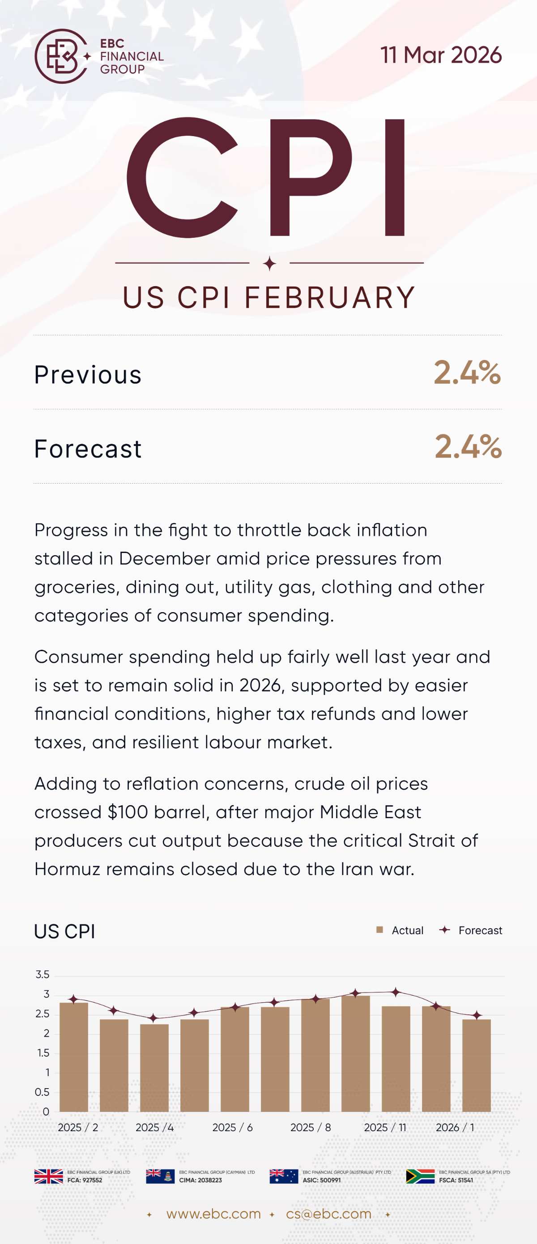This screenshot has height=1244, width=537.
Task: Click the star ornament under CPI heading
Action: [x=270, y=264]
